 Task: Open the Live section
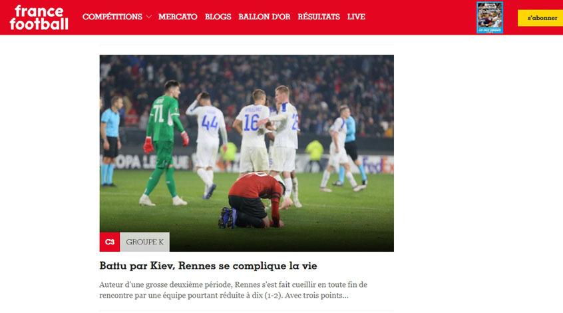click(x=356, y=17)
